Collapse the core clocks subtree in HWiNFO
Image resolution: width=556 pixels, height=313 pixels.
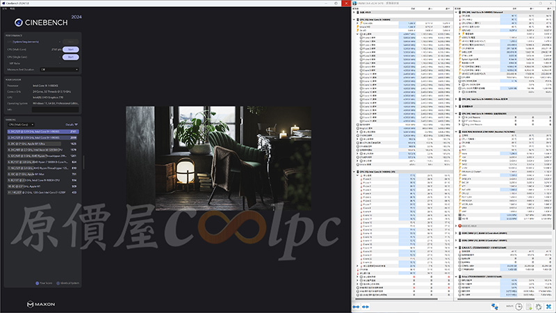tap(357, 34)
